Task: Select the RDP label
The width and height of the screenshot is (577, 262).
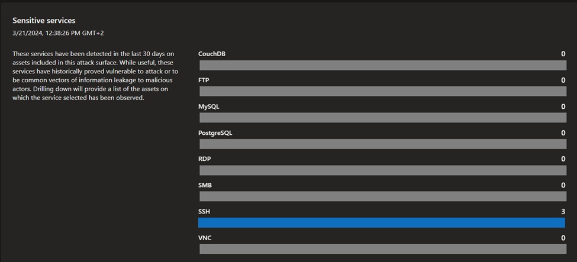Action: pyautogui.click(x=204, y=159)
